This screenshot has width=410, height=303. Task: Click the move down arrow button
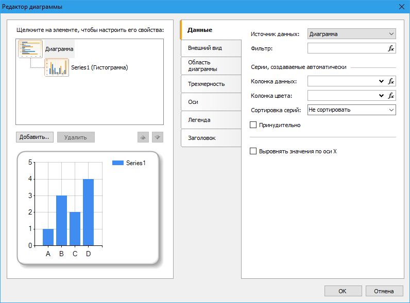coord(158,137)
